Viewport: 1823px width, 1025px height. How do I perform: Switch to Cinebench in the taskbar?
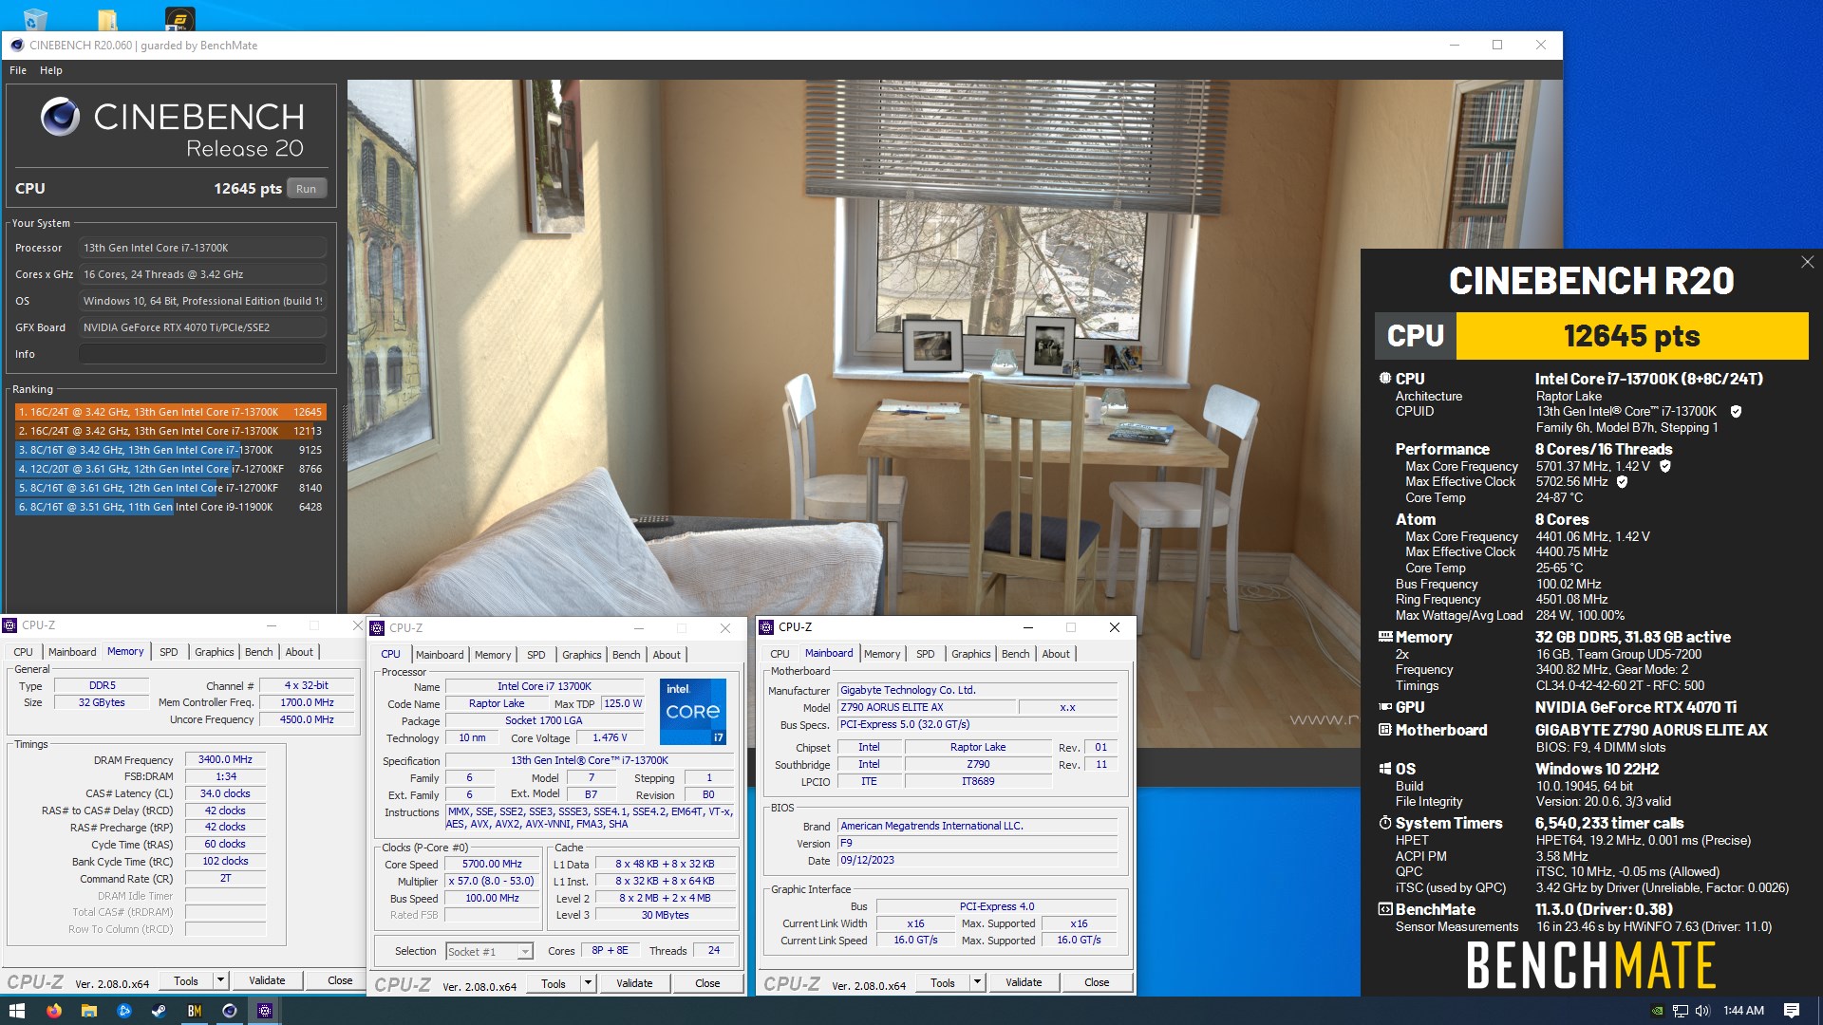click(x=229, y=1011)
